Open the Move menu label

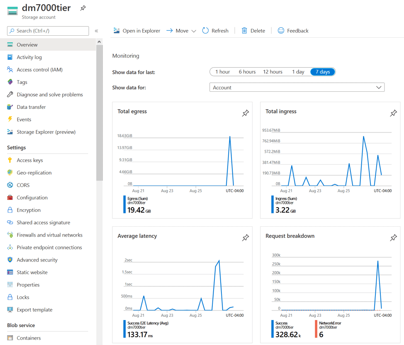[182, 31]
